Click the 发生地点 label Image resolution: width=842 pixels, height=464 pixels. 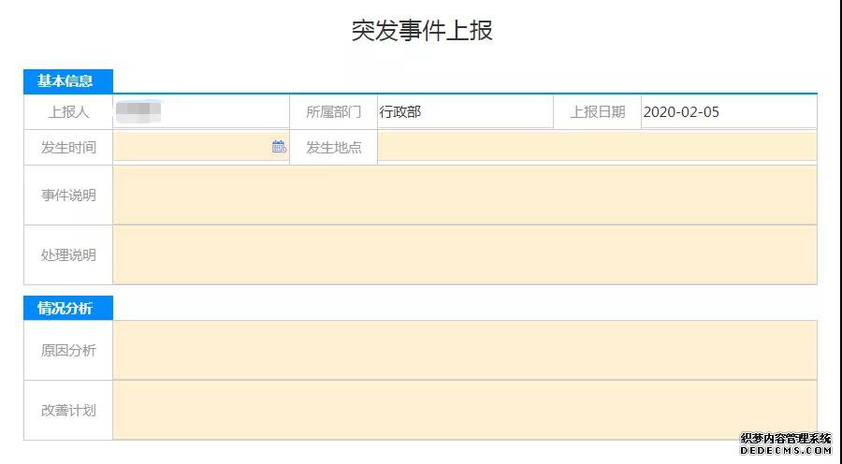pyautogui.click(x=333, y=148)
